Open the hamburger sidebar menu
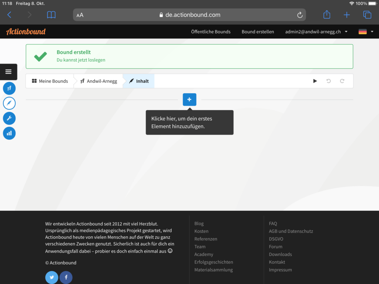379x284 pixels. (x=9, y=72)
